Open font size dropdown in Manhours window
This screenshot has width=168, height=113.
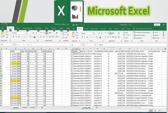click(x=31, y=33)
